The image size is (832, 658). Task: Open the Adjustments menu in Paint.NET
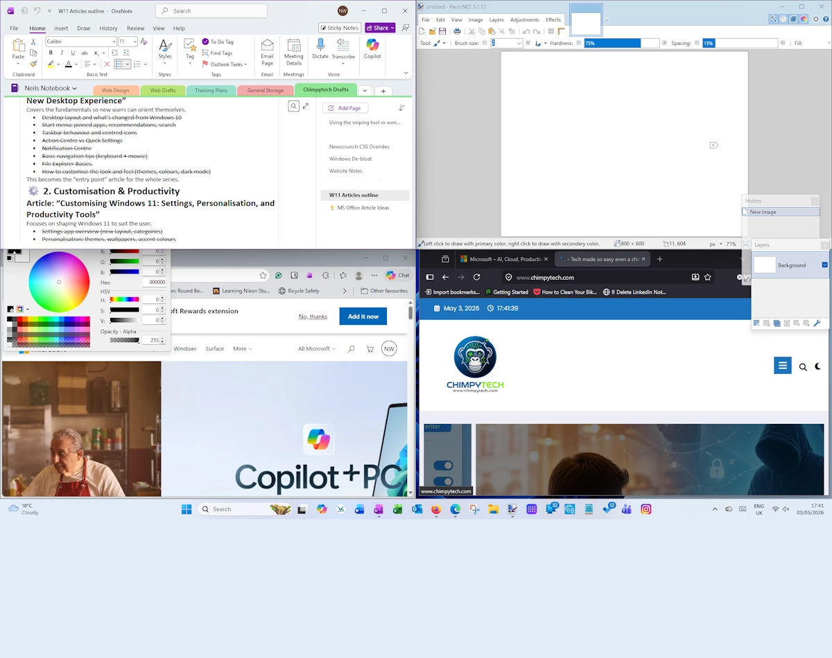point(525,19)
